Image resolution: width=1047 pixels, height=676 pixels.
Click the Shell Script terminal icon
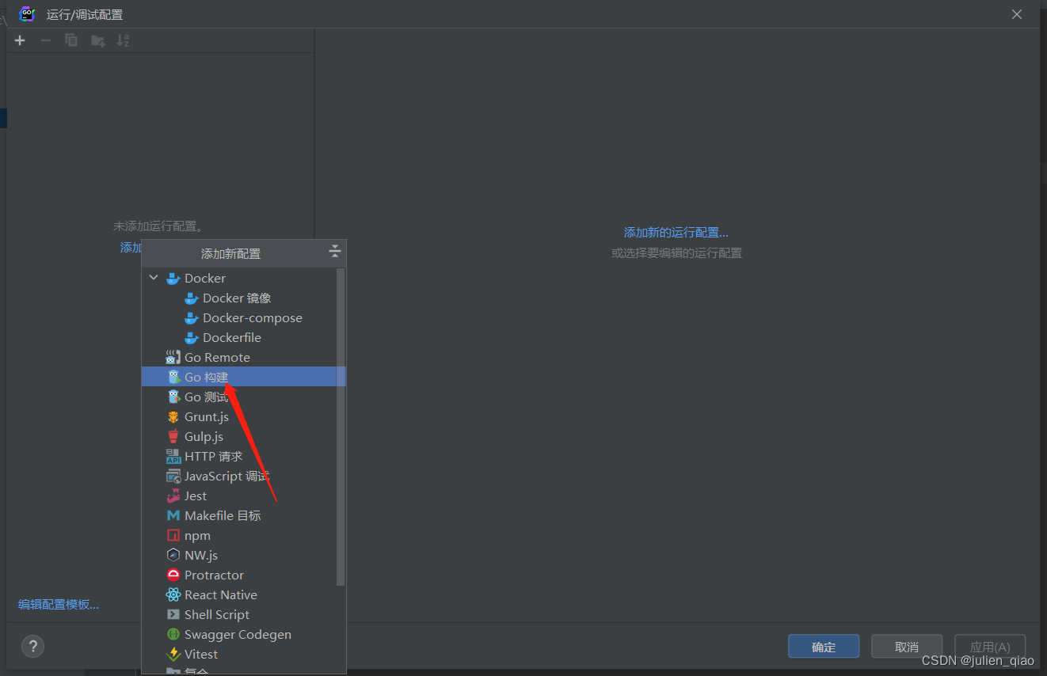tap(173, 614)
